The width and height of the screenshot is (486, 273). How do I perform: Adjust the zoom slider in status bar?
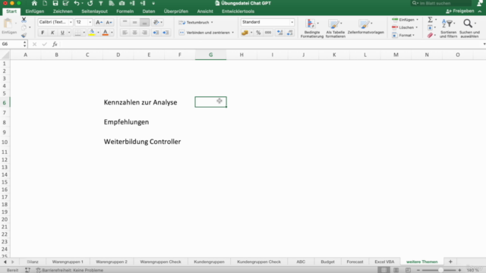click(x=440, y=270)
